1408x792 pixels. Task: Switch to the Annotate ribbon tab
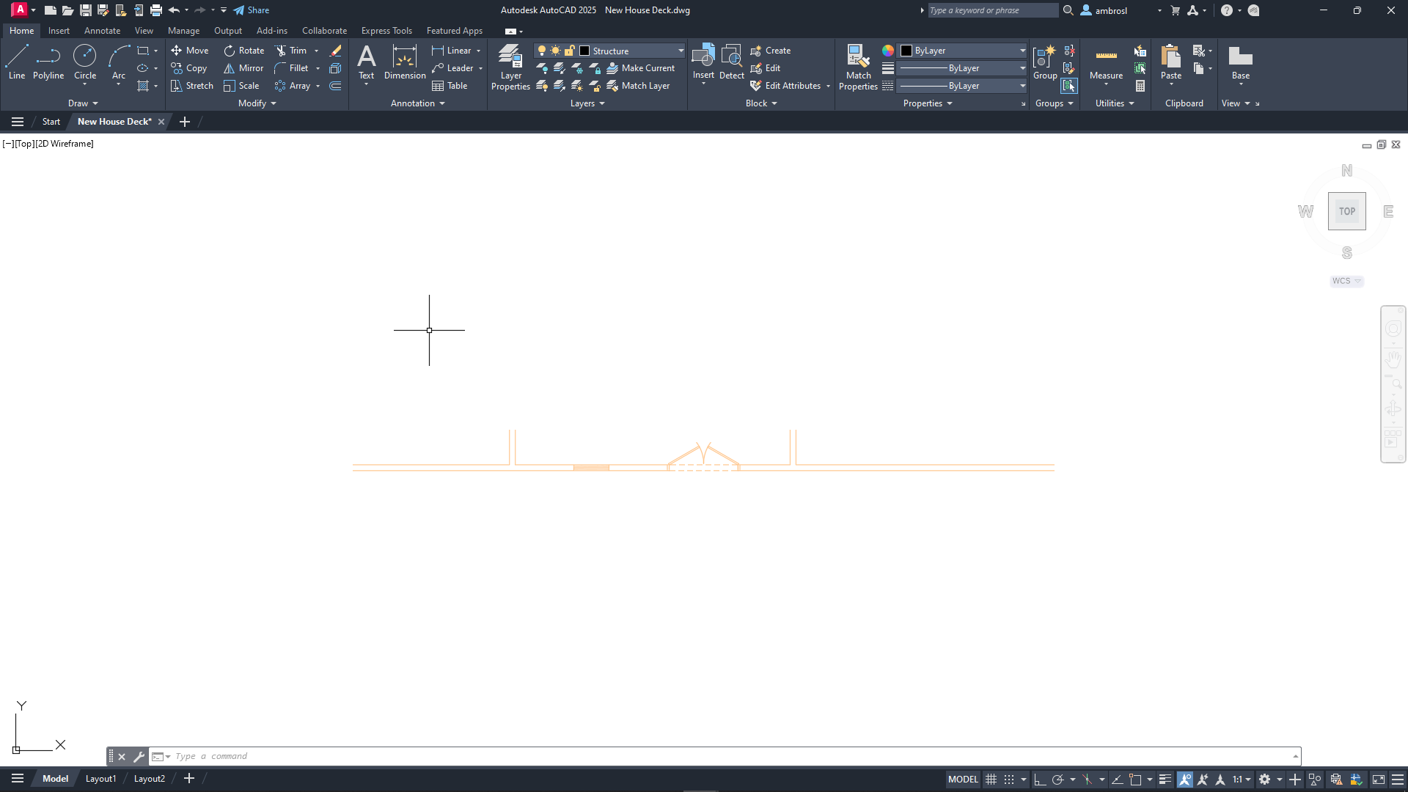(102, 31)
